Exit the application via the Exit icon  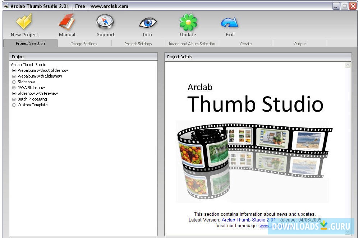(x=229, y=24)
